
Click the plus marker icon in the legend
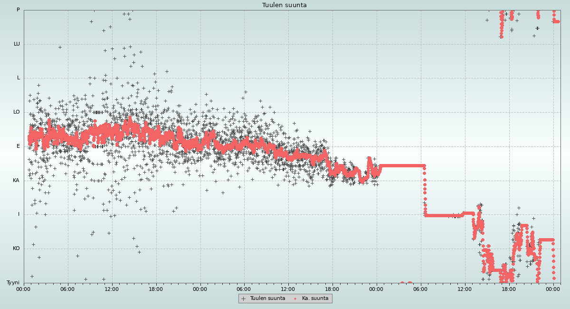(244, 299)
